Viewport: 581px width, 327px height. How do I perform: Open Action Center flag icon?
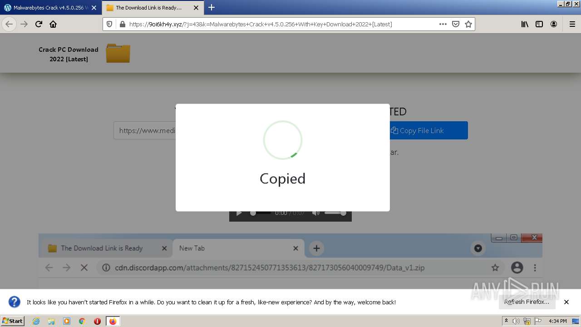(x=538, y=321)
